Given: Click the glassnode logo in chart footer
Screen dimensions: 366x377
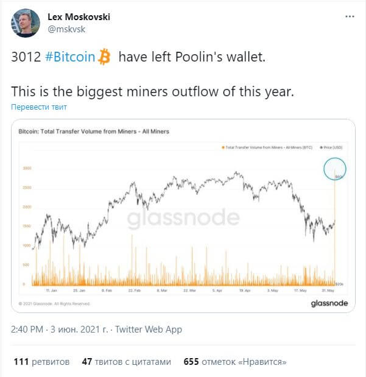Looking at the screenshot, I should point(329,303).
